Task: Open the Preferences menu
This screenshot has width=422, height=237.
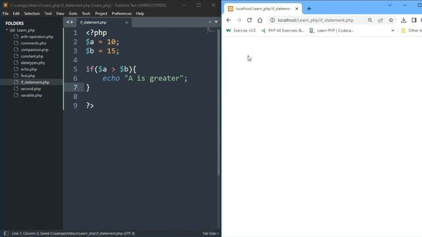Action: point(121,13)
